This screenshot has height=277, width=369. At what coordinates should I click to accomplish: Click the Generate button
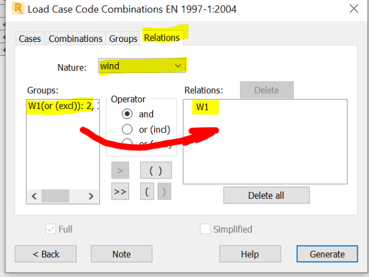point(327,254)
